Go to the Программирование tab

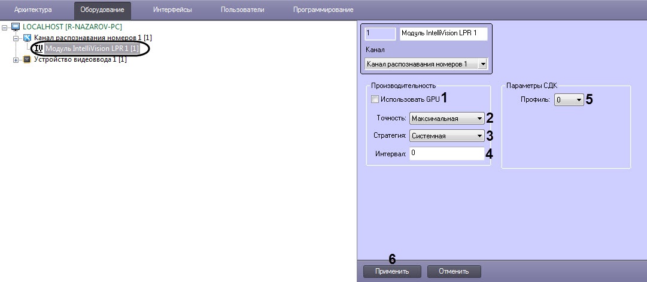click(x=323, y=10)
